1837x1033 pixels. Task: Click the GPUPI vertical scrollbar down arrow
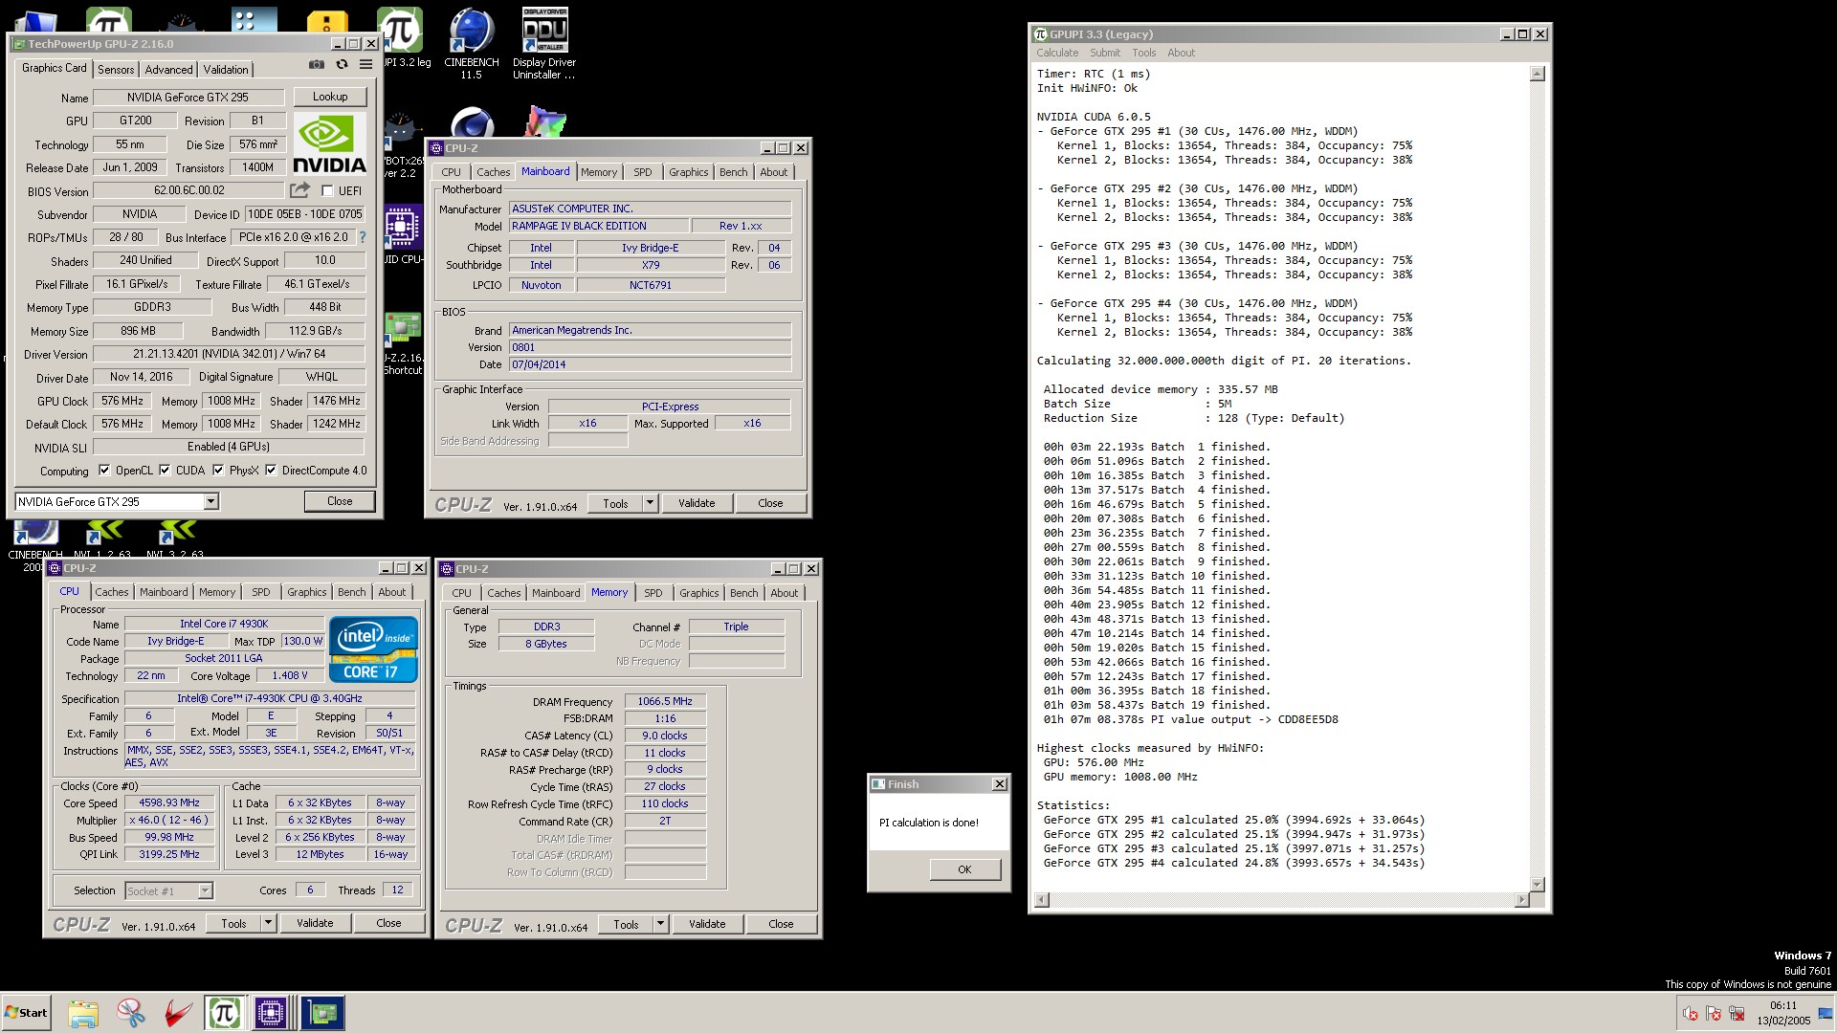1538,885
